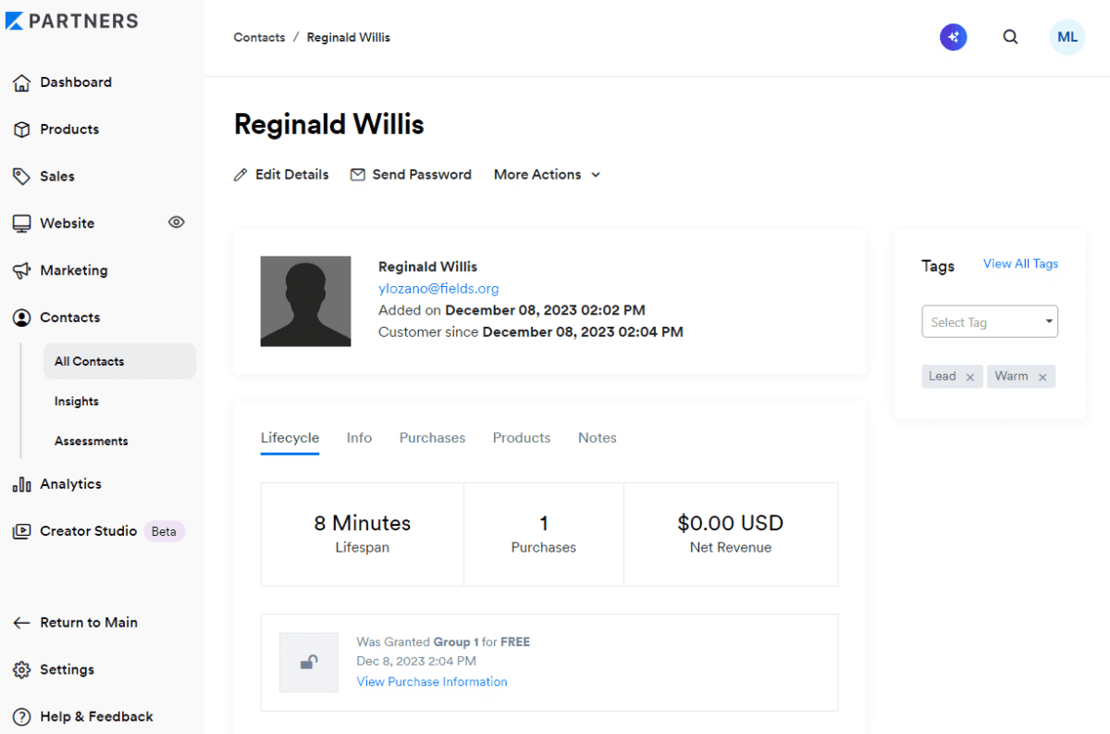Image resolution: width=1110 pixels, height=734 pixels.
Task: Click the search magnifier icon
Action: (1010, 37)
